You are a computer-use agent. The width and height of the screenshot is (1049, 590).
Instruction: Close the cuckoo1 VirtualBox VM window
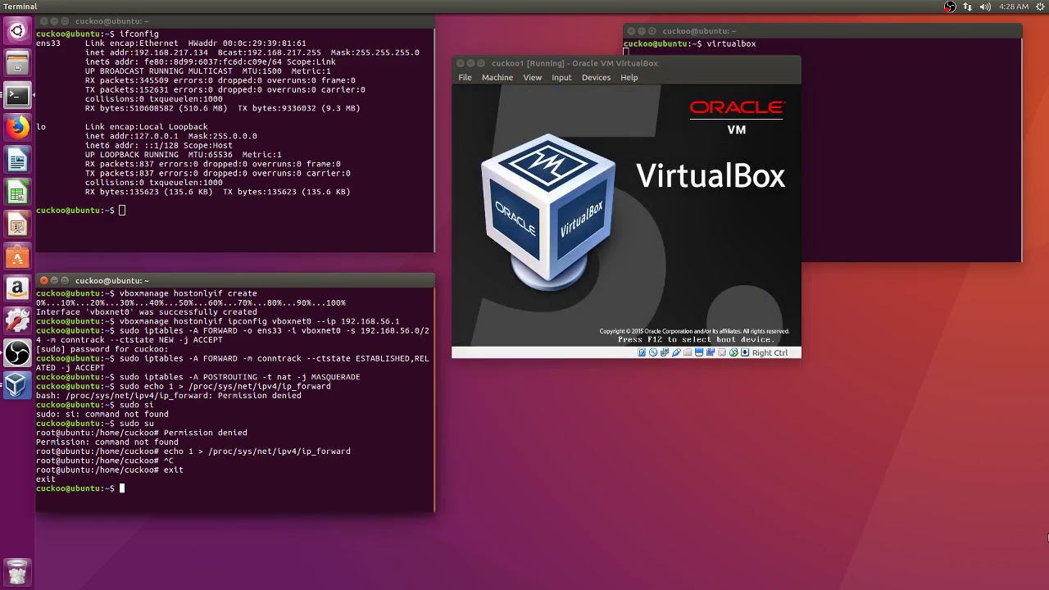click(460, 63)
